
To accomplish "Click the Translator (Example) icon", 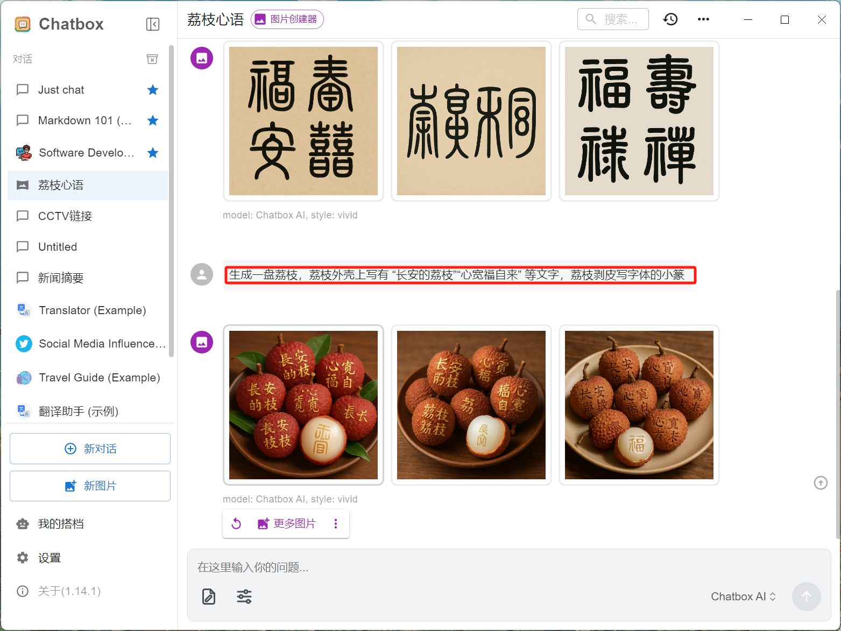I will tap(23, 310).
